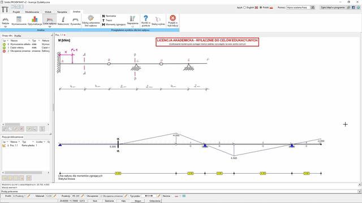Image resolution: width=362 pixels, height=203 pixels.
Task: Show N Normalne force results
Action: coord(109,16)
